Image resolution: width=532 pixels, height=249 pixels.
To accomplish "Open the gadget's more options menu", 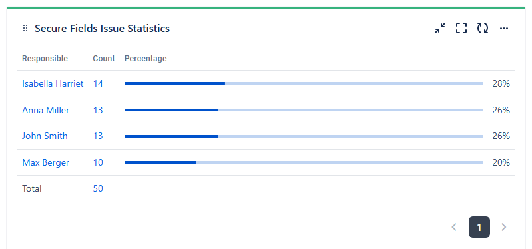I will click(504, 28).
